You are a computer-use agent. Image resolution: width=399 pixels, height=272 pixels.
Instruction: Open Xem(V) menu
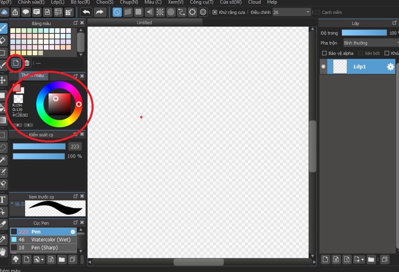tap(176, 2)
